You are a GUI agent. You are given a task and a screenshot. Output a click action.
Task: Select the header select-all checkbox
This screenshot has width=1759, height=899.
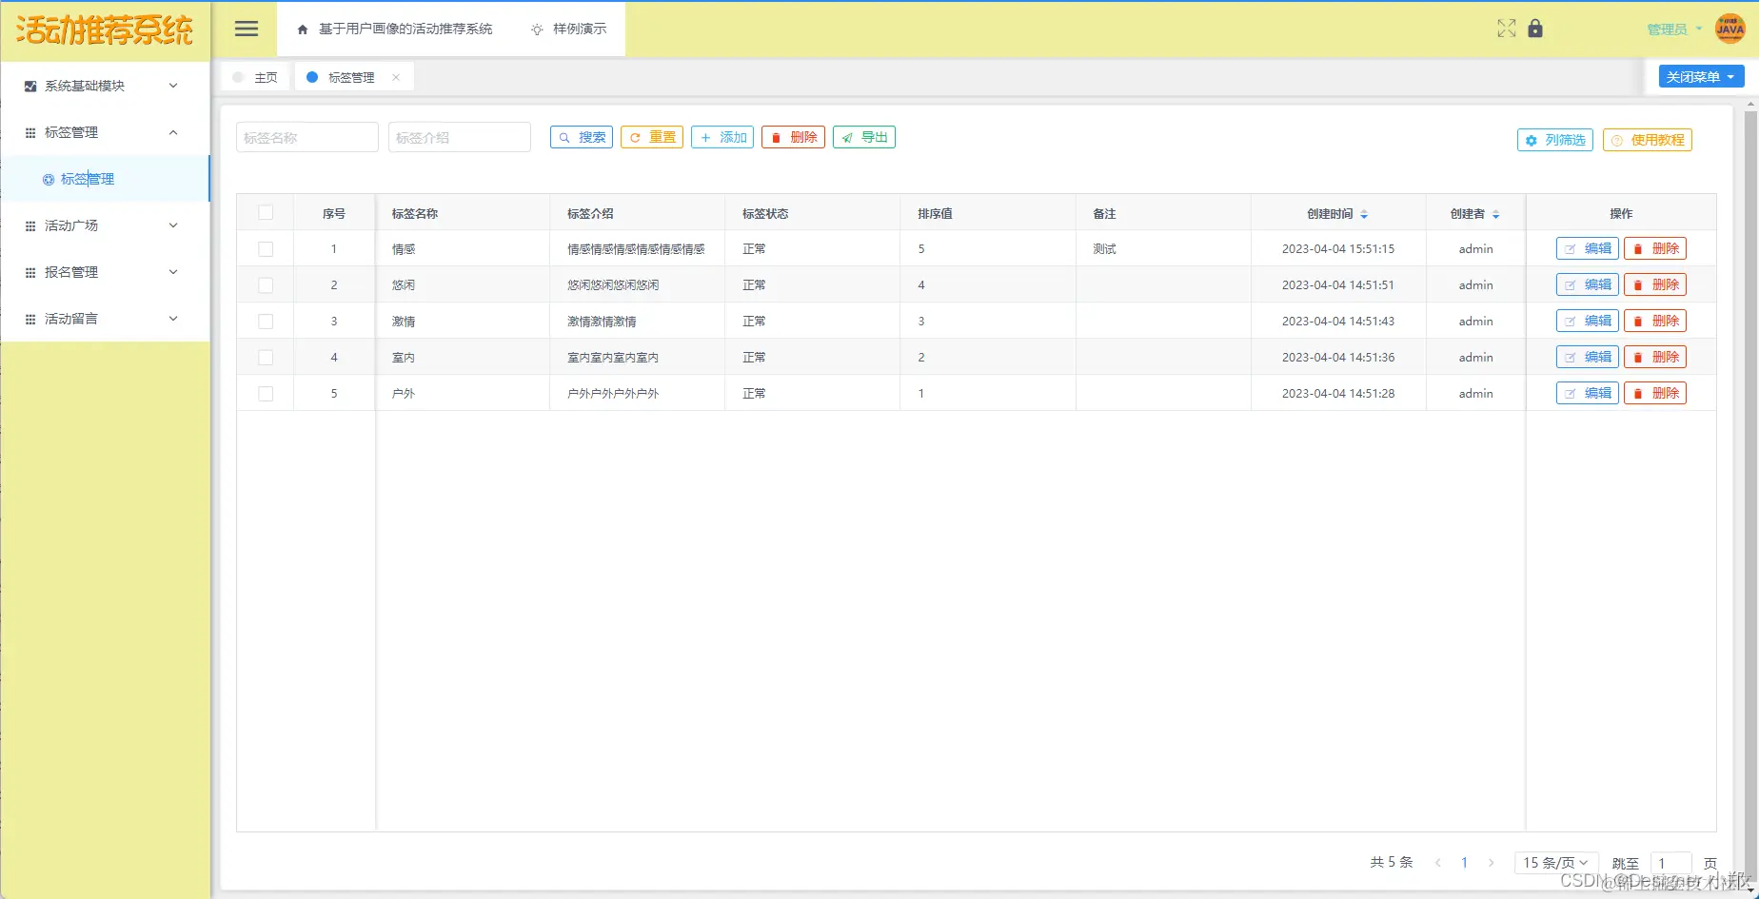266,213
